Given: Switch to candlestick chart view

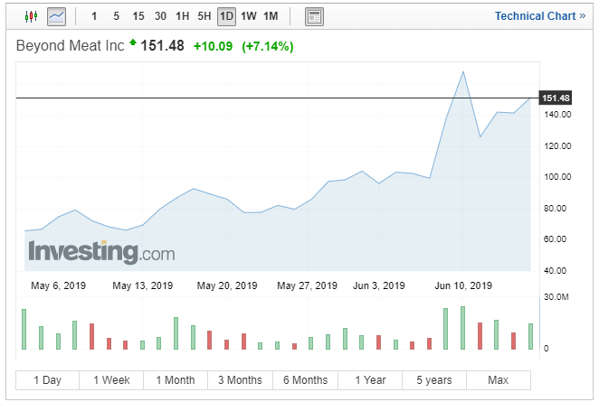Looking at the screenshot, I should (32, 16).
